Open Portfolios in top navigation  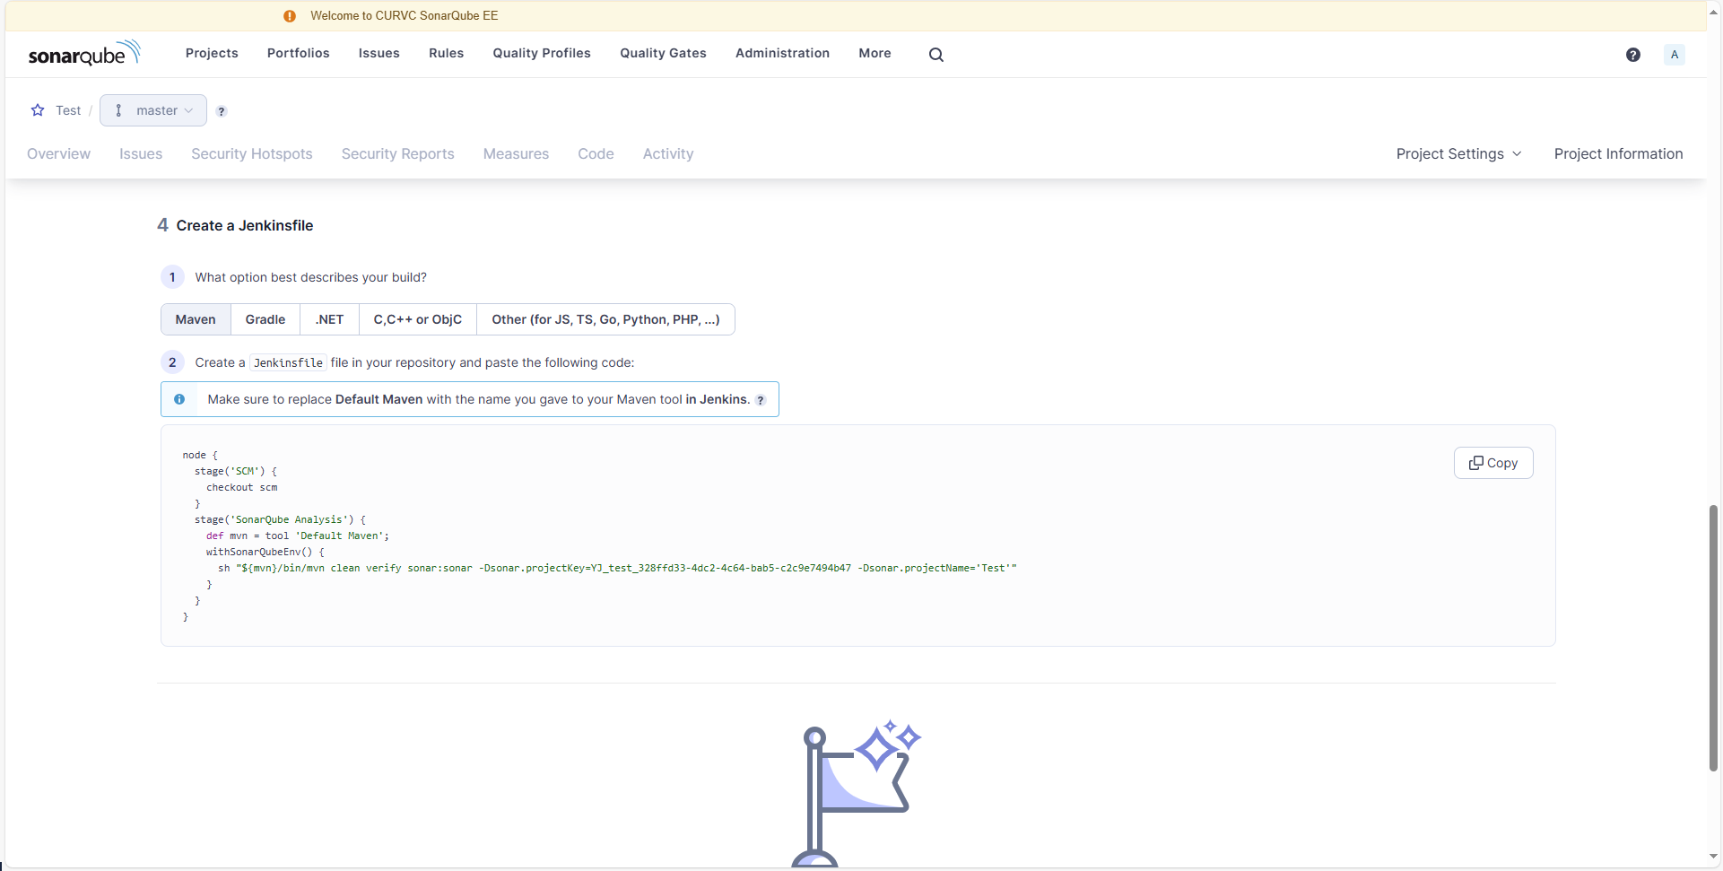click(299, 53)
